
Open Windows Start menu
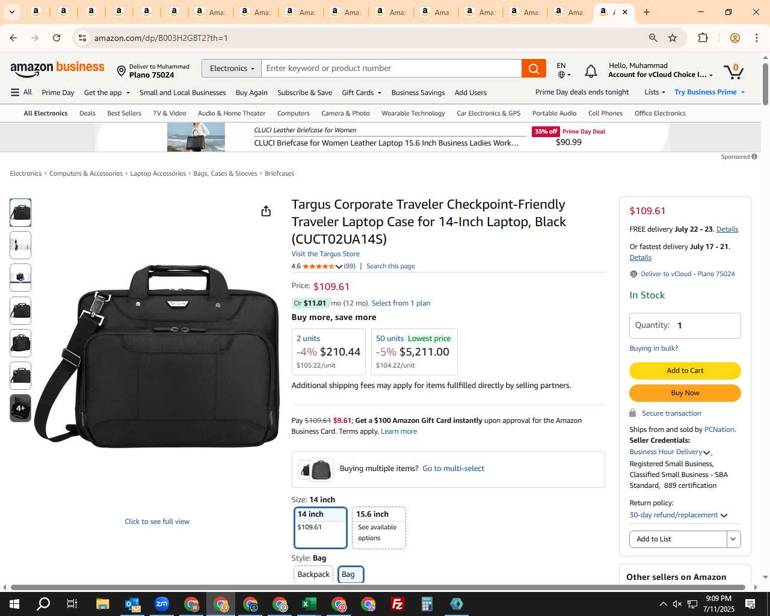click(14, 604)
